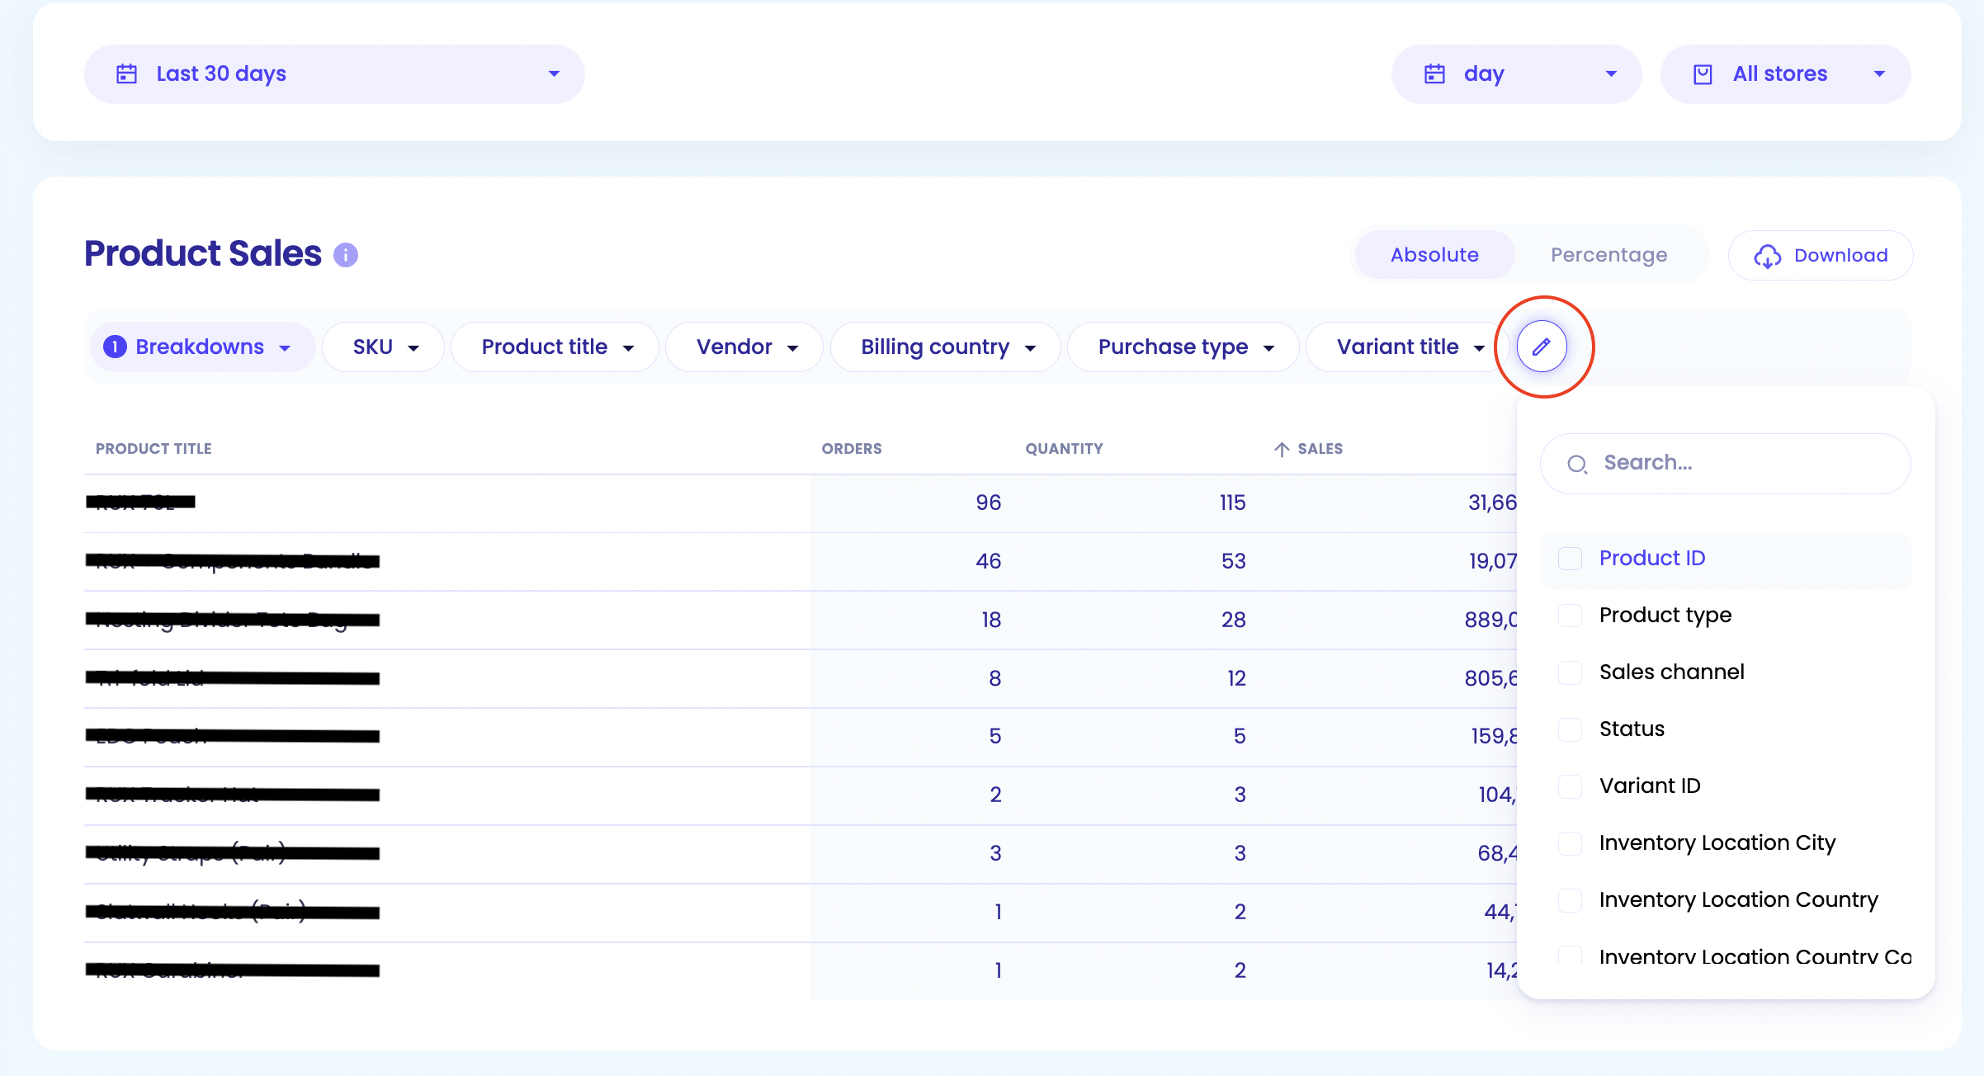
Task: Expand the All stores dropdown
Action: pos(1786,74)
